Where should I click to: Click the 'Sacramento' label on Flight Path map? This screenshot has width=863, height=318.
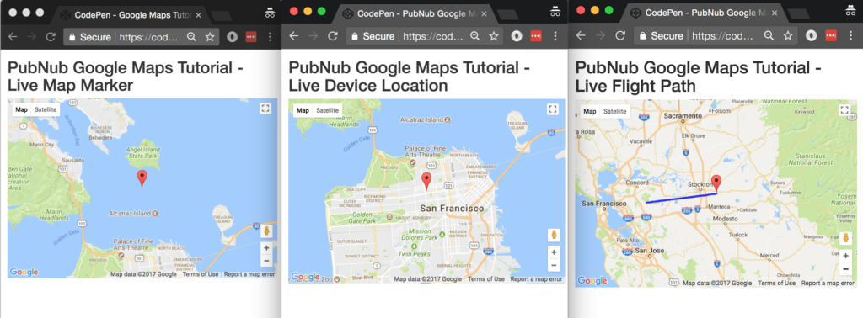[683, 116]
